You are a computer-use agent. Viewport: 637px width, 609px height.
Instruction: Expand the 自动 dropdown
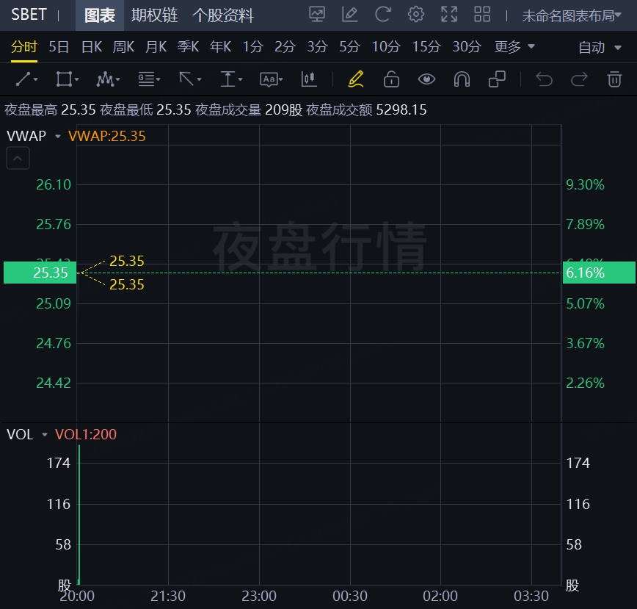[x=599, y=48]
